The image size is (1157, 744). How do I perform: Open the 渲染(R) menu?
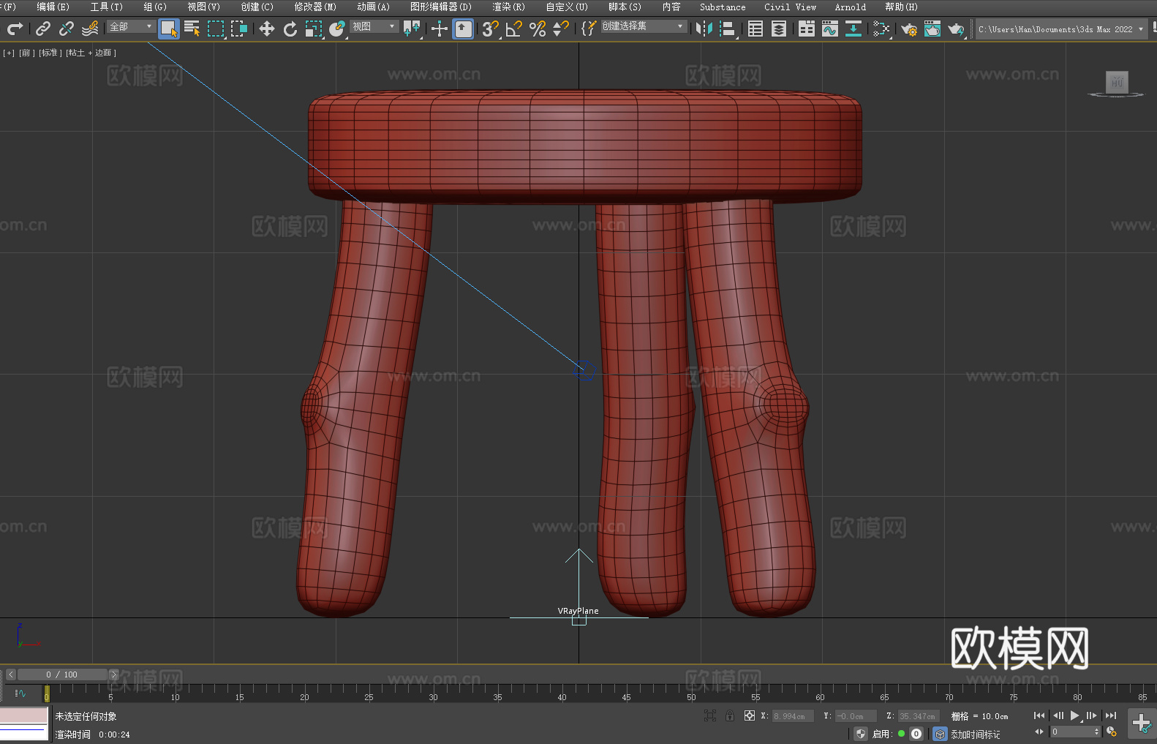508,7
